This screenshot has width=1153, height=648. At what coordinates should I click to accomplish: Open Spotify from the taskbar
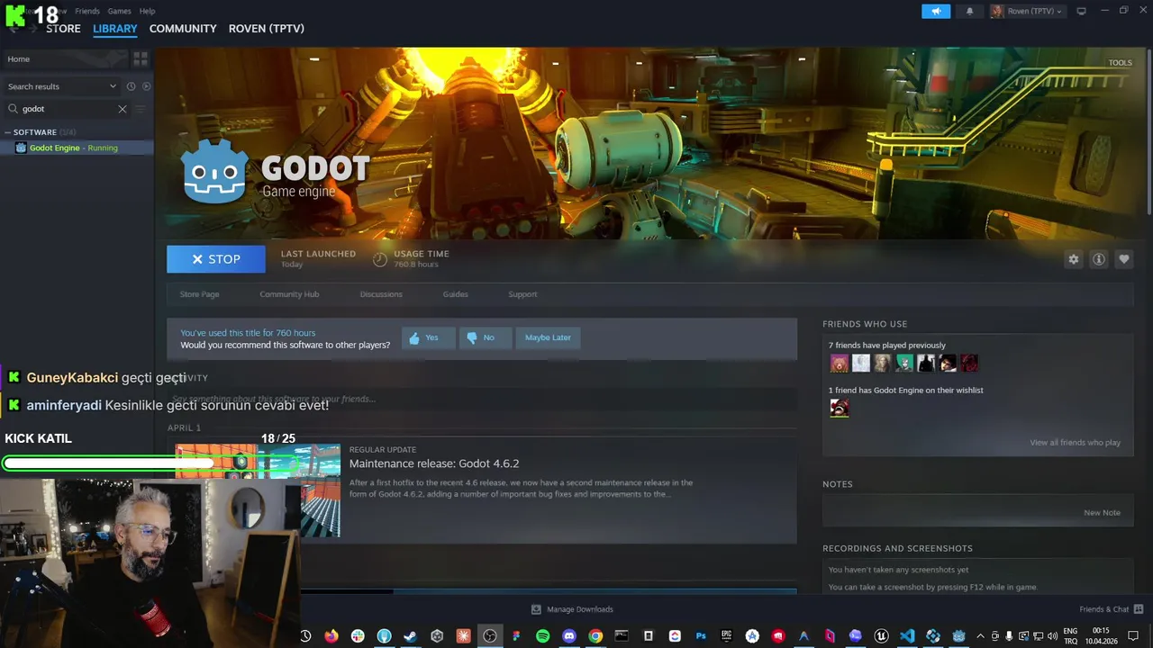tap(542, 636)
